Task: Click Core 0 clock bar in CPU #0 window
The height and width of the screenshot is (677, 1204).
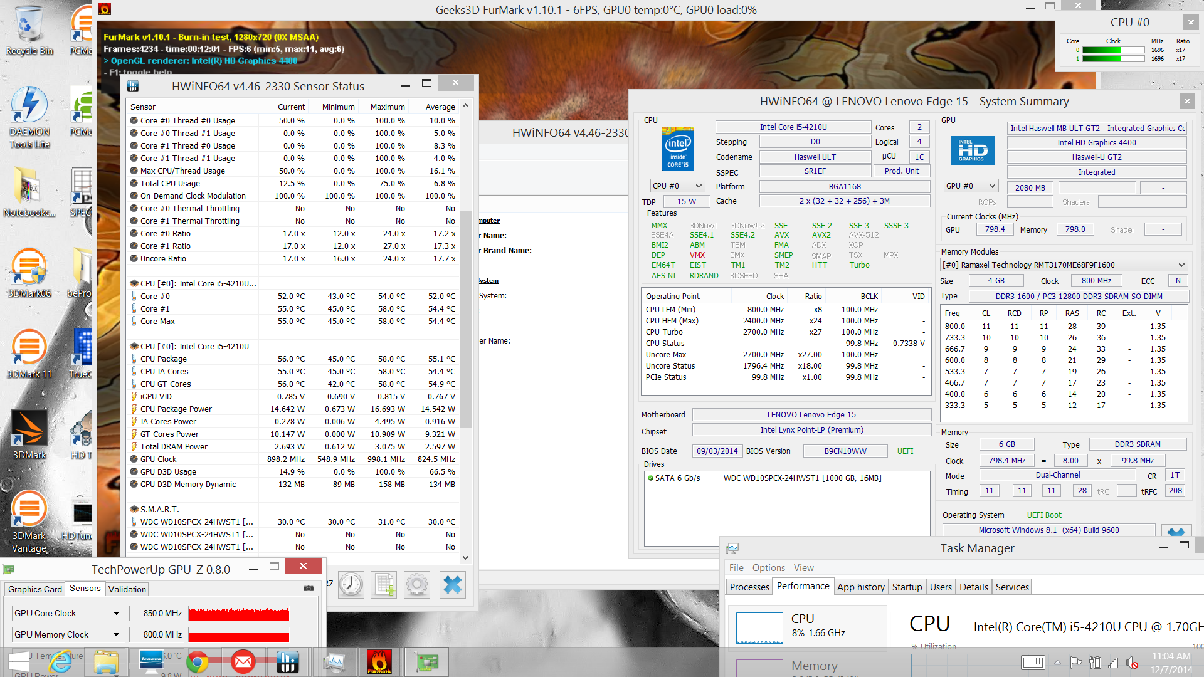Action: [x=1114, y=50]
